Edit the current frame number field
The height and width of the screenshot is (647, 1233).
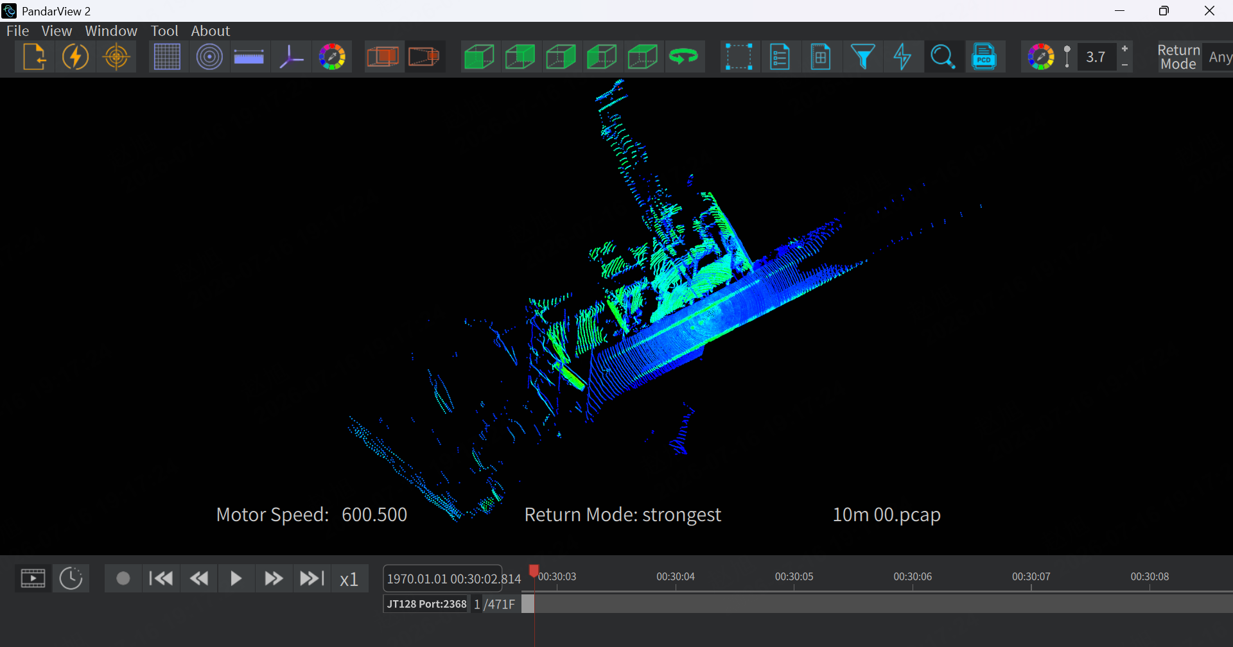coord(477,604)
